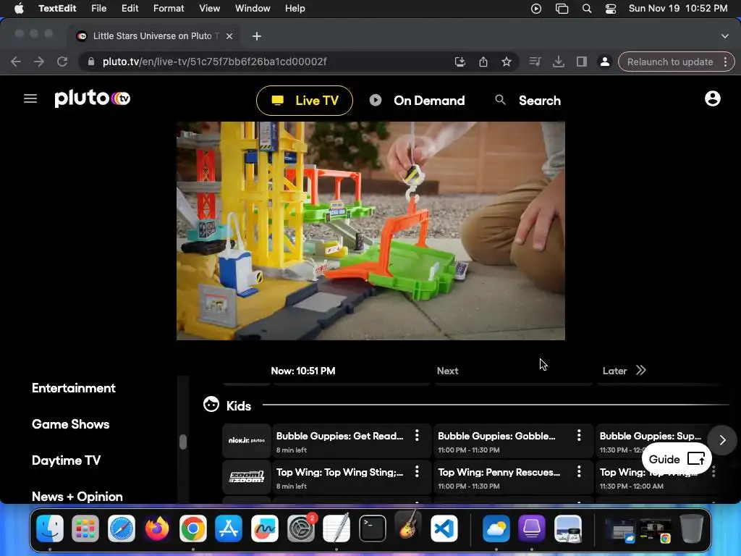
Task: Open options for Top Wing: Penny Rescues
Action: tap(579, 471)
